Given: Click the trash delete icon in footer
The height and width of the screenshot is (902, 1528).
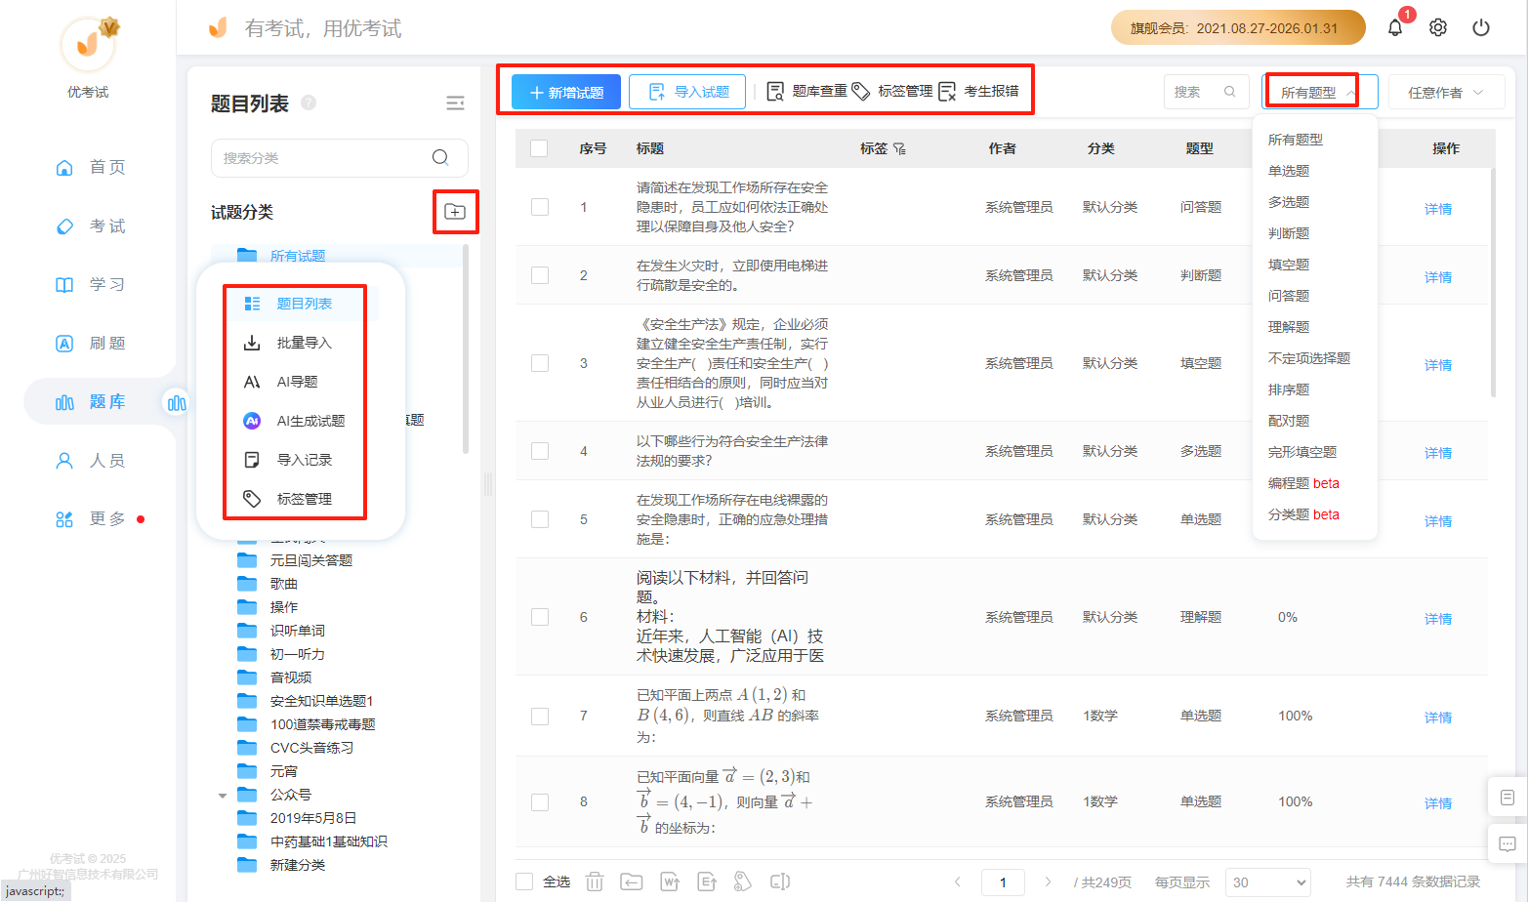Looking at the screenshot, I should pos(595,881).
